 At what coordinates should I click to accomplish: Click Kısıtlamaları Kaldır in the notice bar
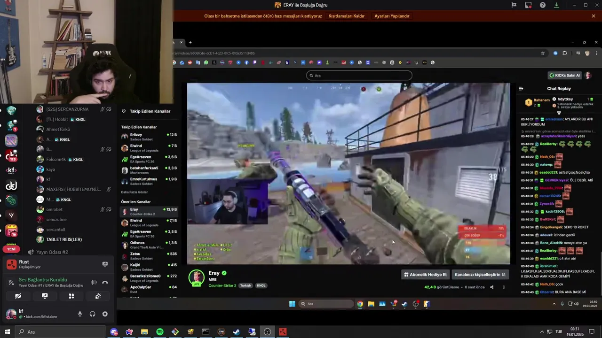pyautogui.click(x=346, y=16)
